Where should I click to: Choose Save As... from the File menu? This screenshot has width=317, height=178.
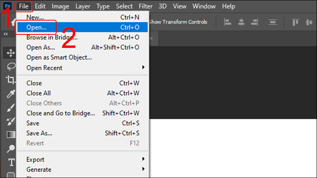click(x=39, y=133)
